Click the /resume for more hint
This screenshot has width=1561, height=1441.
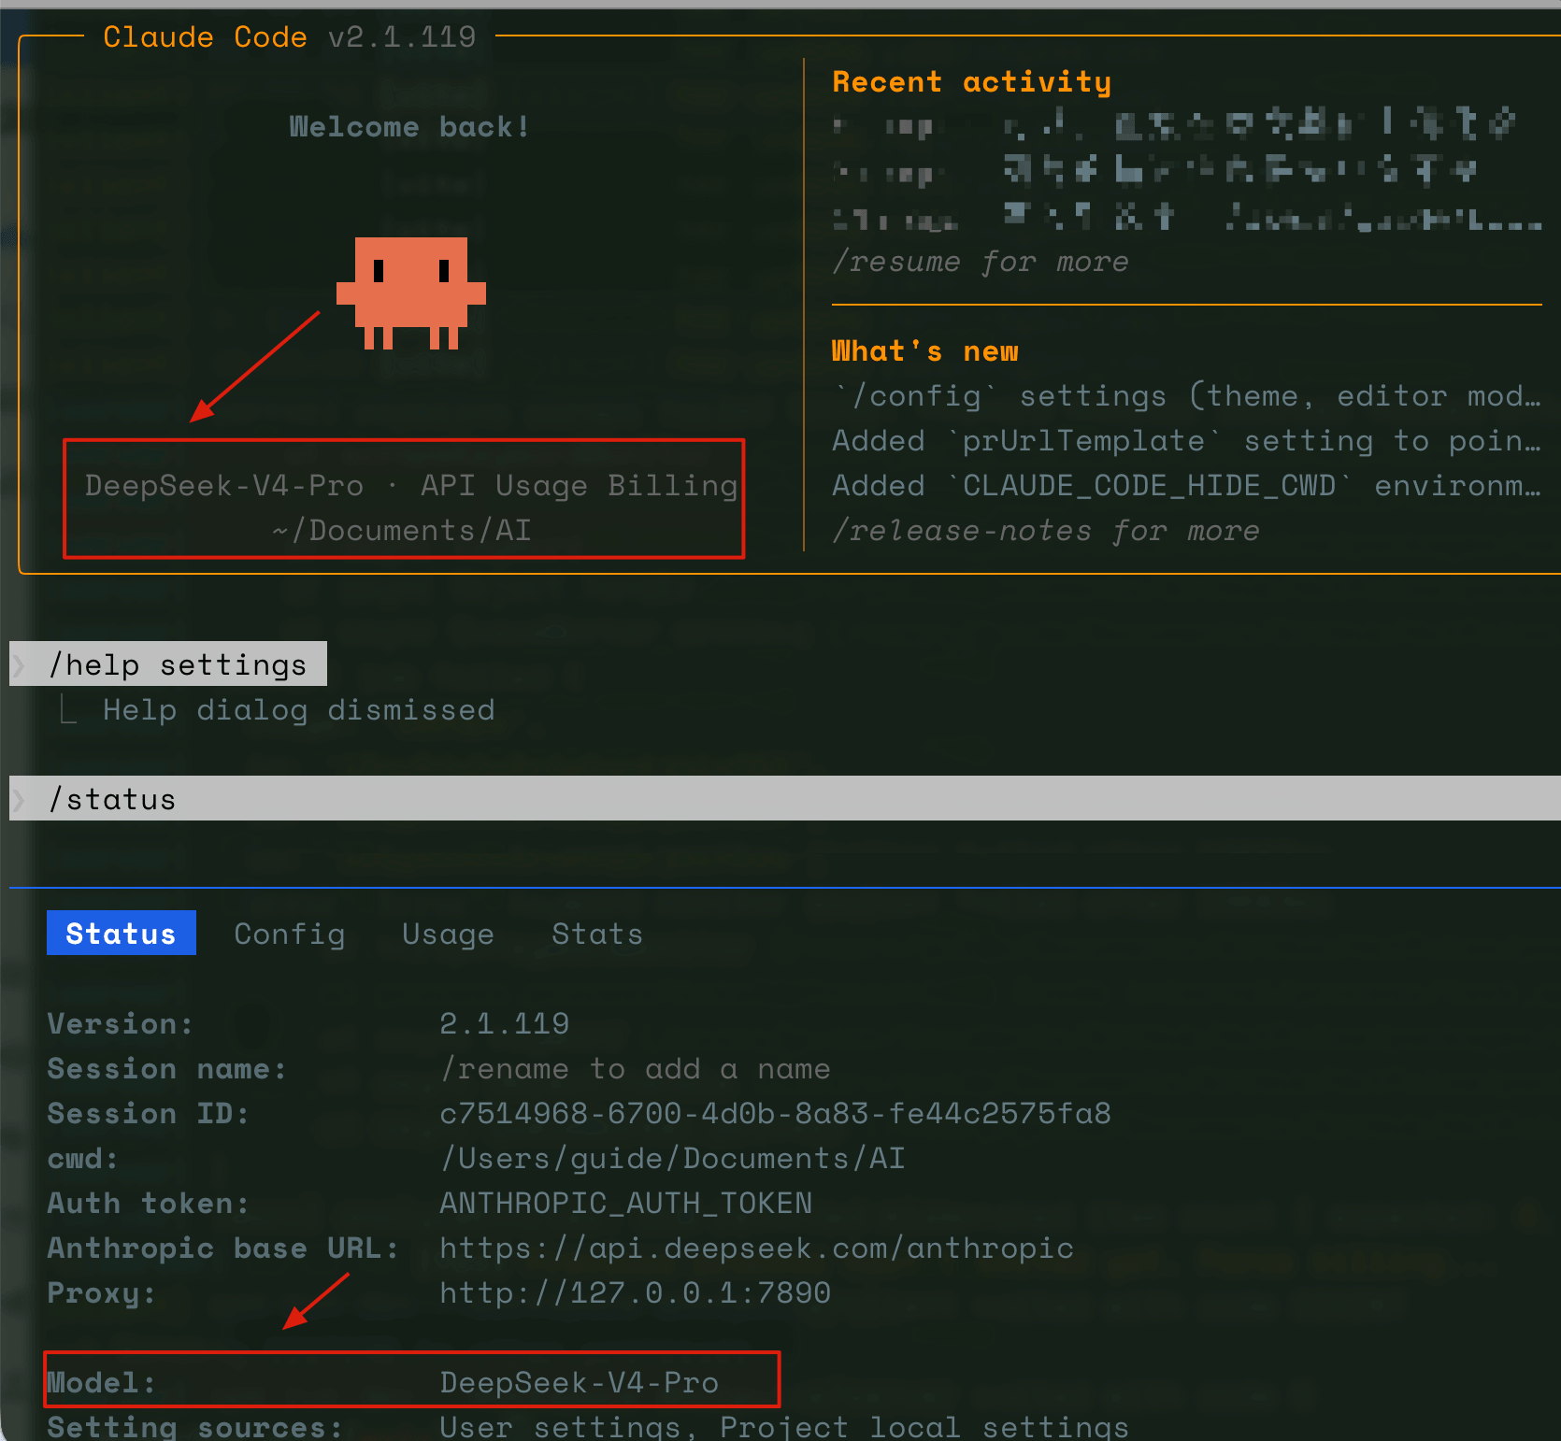[x=981, y=262]
